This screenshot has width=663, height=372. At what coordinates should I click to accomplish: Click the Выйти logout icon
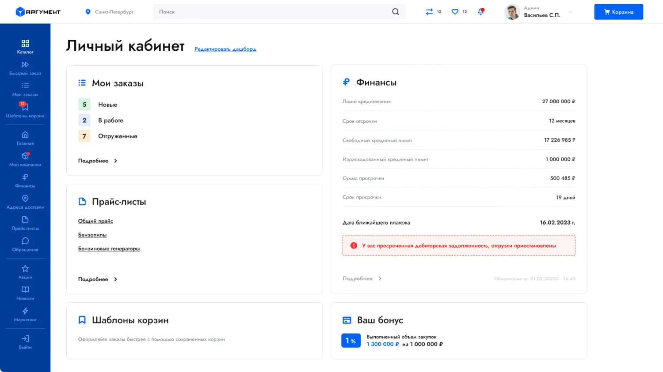[25, 339]
